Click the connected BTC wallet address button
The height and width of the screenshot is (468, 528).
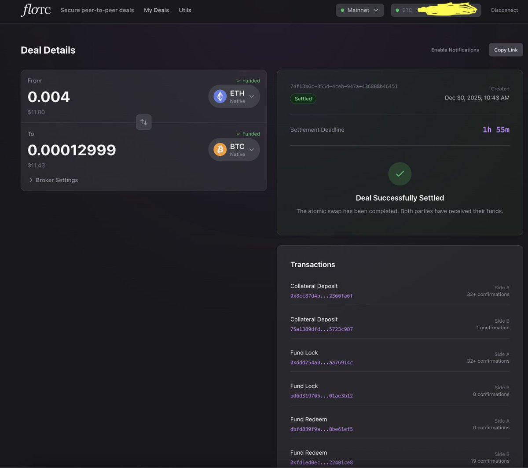pyautogui.click(x=436, y=10)
